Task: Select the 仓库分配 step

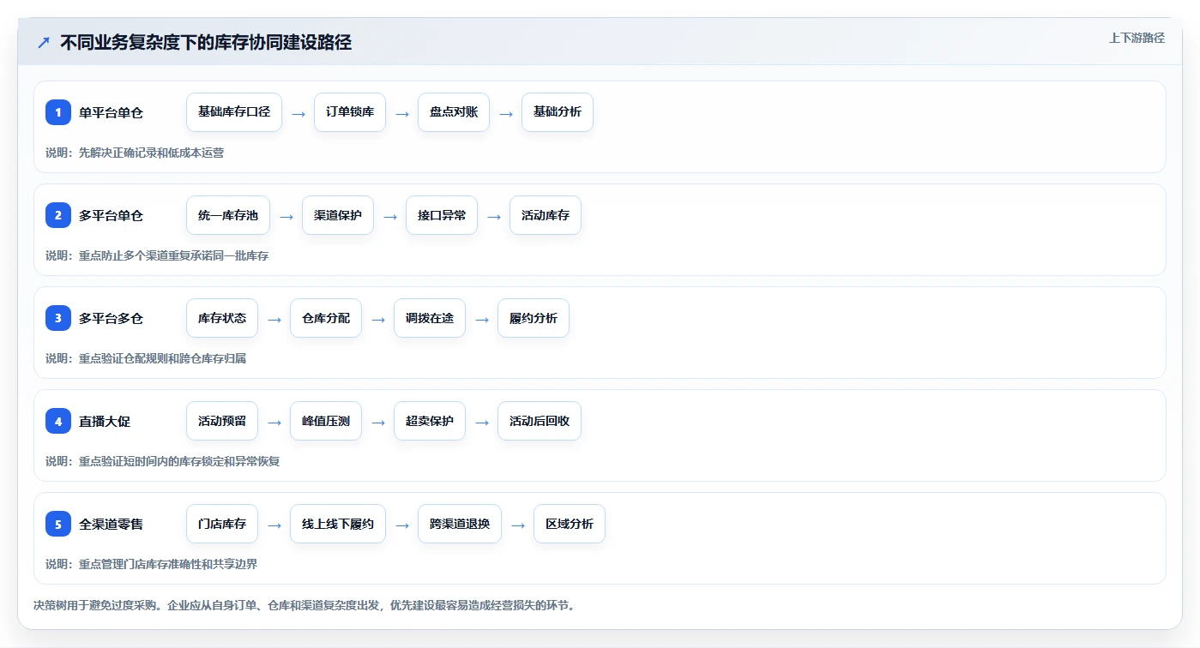Action: coord(326,318)
